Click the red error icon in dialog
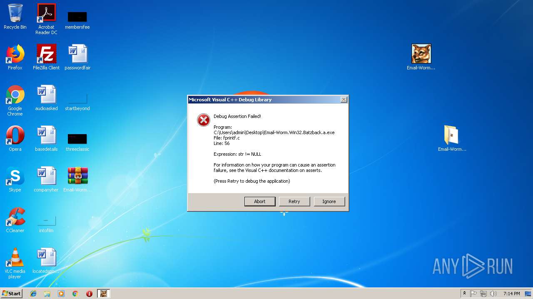 (204, 120)
